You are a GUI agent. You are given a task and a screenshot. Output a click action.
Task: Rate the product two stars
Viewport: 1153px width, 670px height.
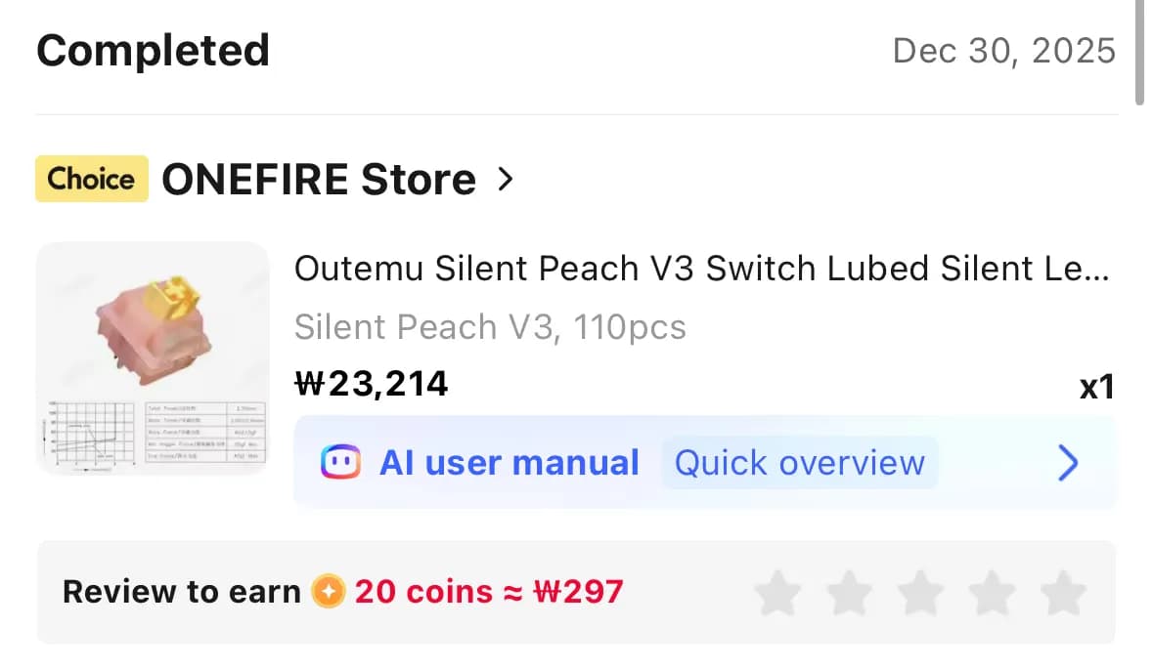(849, 593)
